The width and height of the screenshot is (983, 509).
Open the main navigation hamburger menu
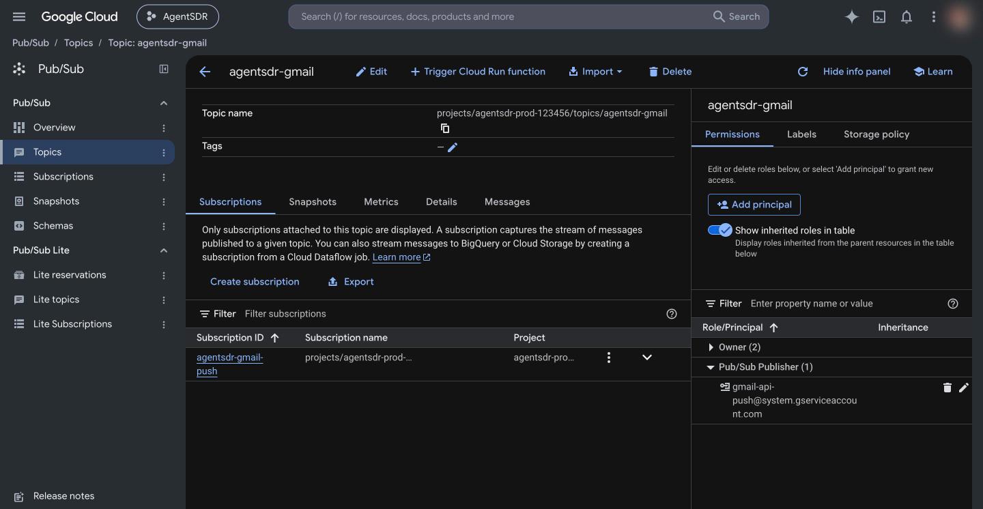[x=19, y=16]
